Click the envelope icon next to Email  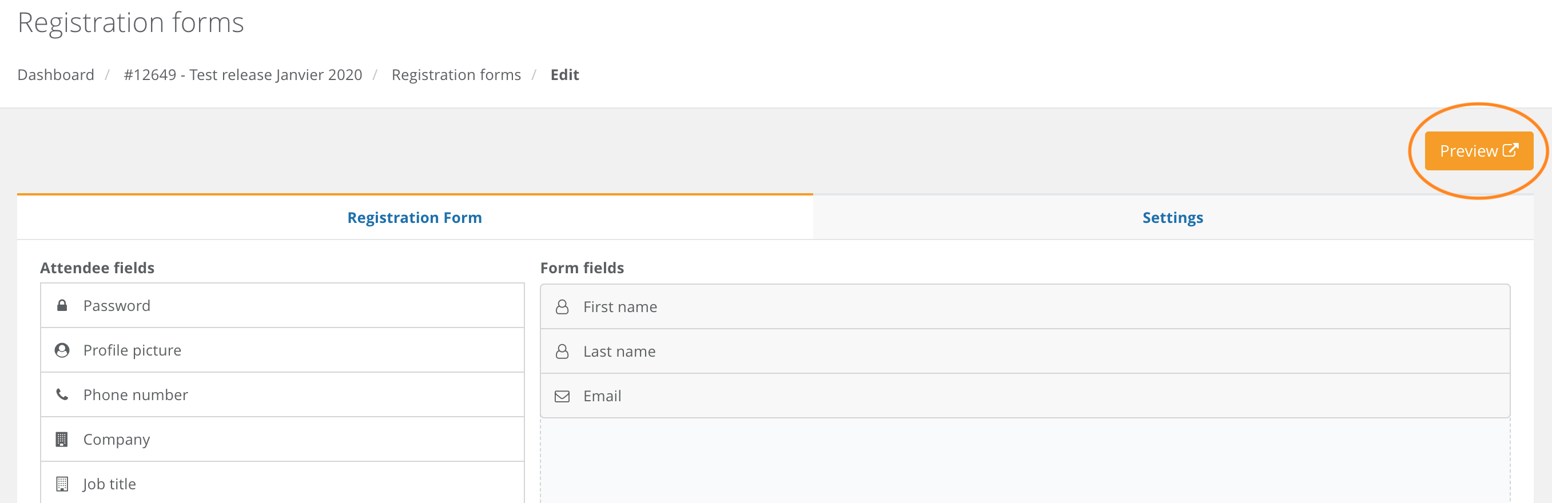pyautogui.click(x=562, y=396)
